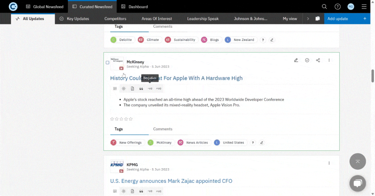The height and width of the screenshot is (196, 375).
Task: Mark McKinsey update as key with checkmark icon
Action: [x=307, y=60]
